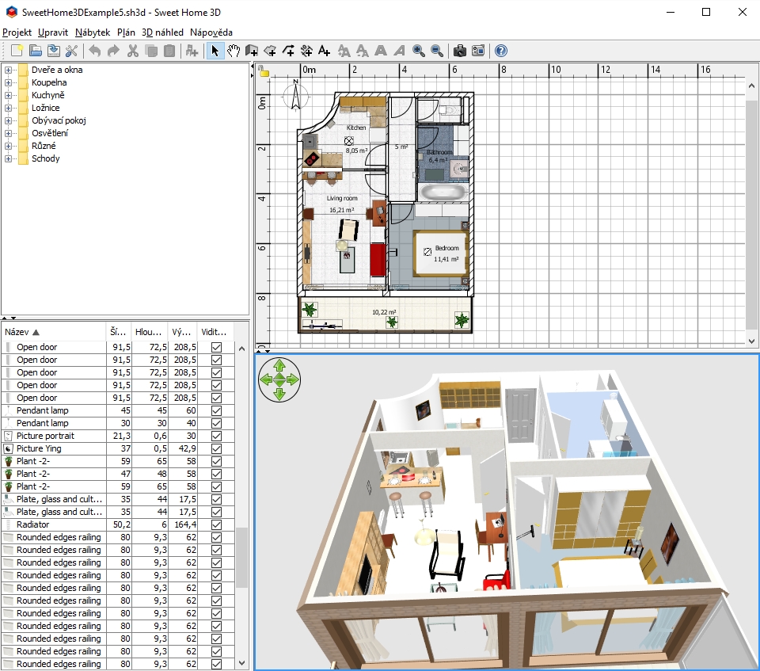Image resolution: width=760 pixels, height=671 pixels.
Task: Choose the Add text tool
Action: [x=324, y=51]
